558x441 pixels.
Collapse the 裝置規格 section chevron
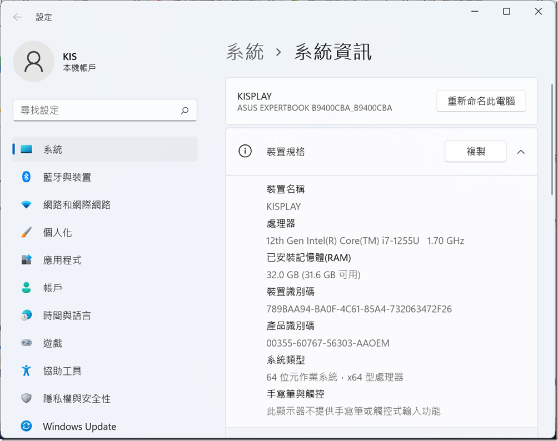click(521, 152)
